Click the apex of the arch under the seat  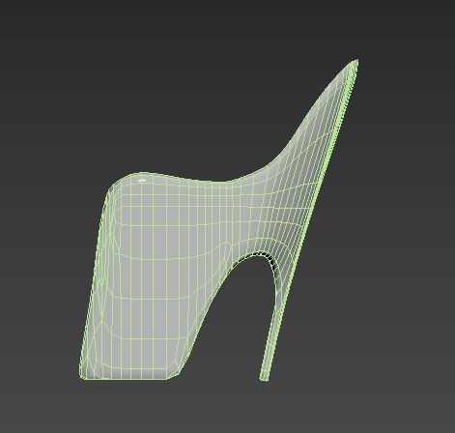point(258,253)
